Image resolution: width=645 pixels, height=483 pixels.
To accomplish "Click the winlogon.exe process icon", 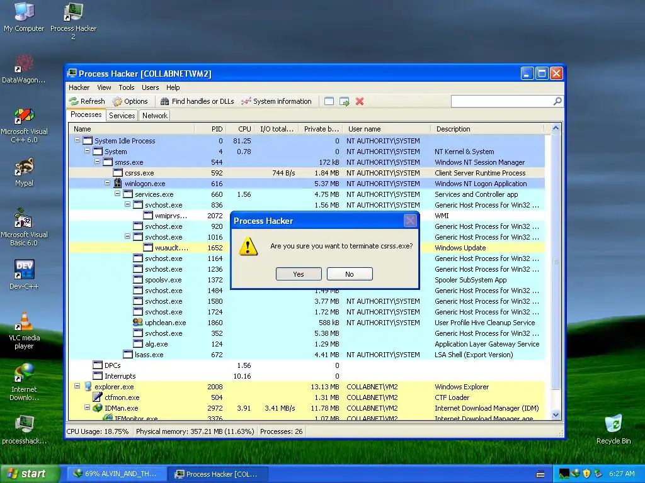I will pos(118,183).
